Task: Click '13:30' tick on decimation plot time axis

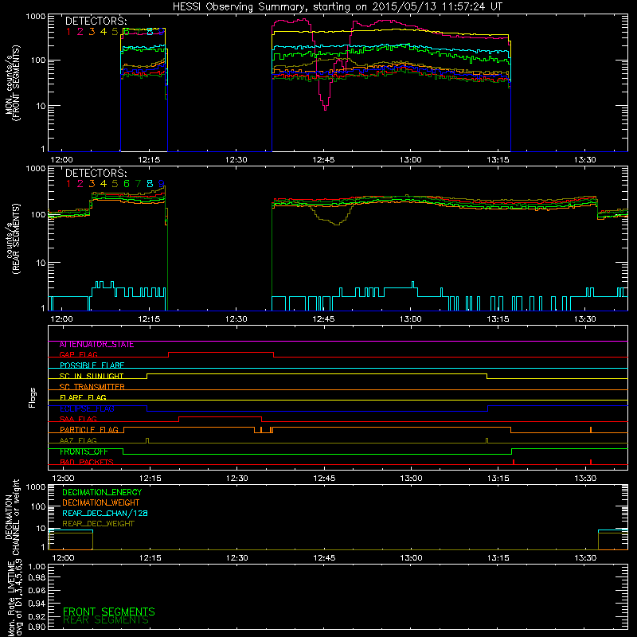Action: click(585, 558)
